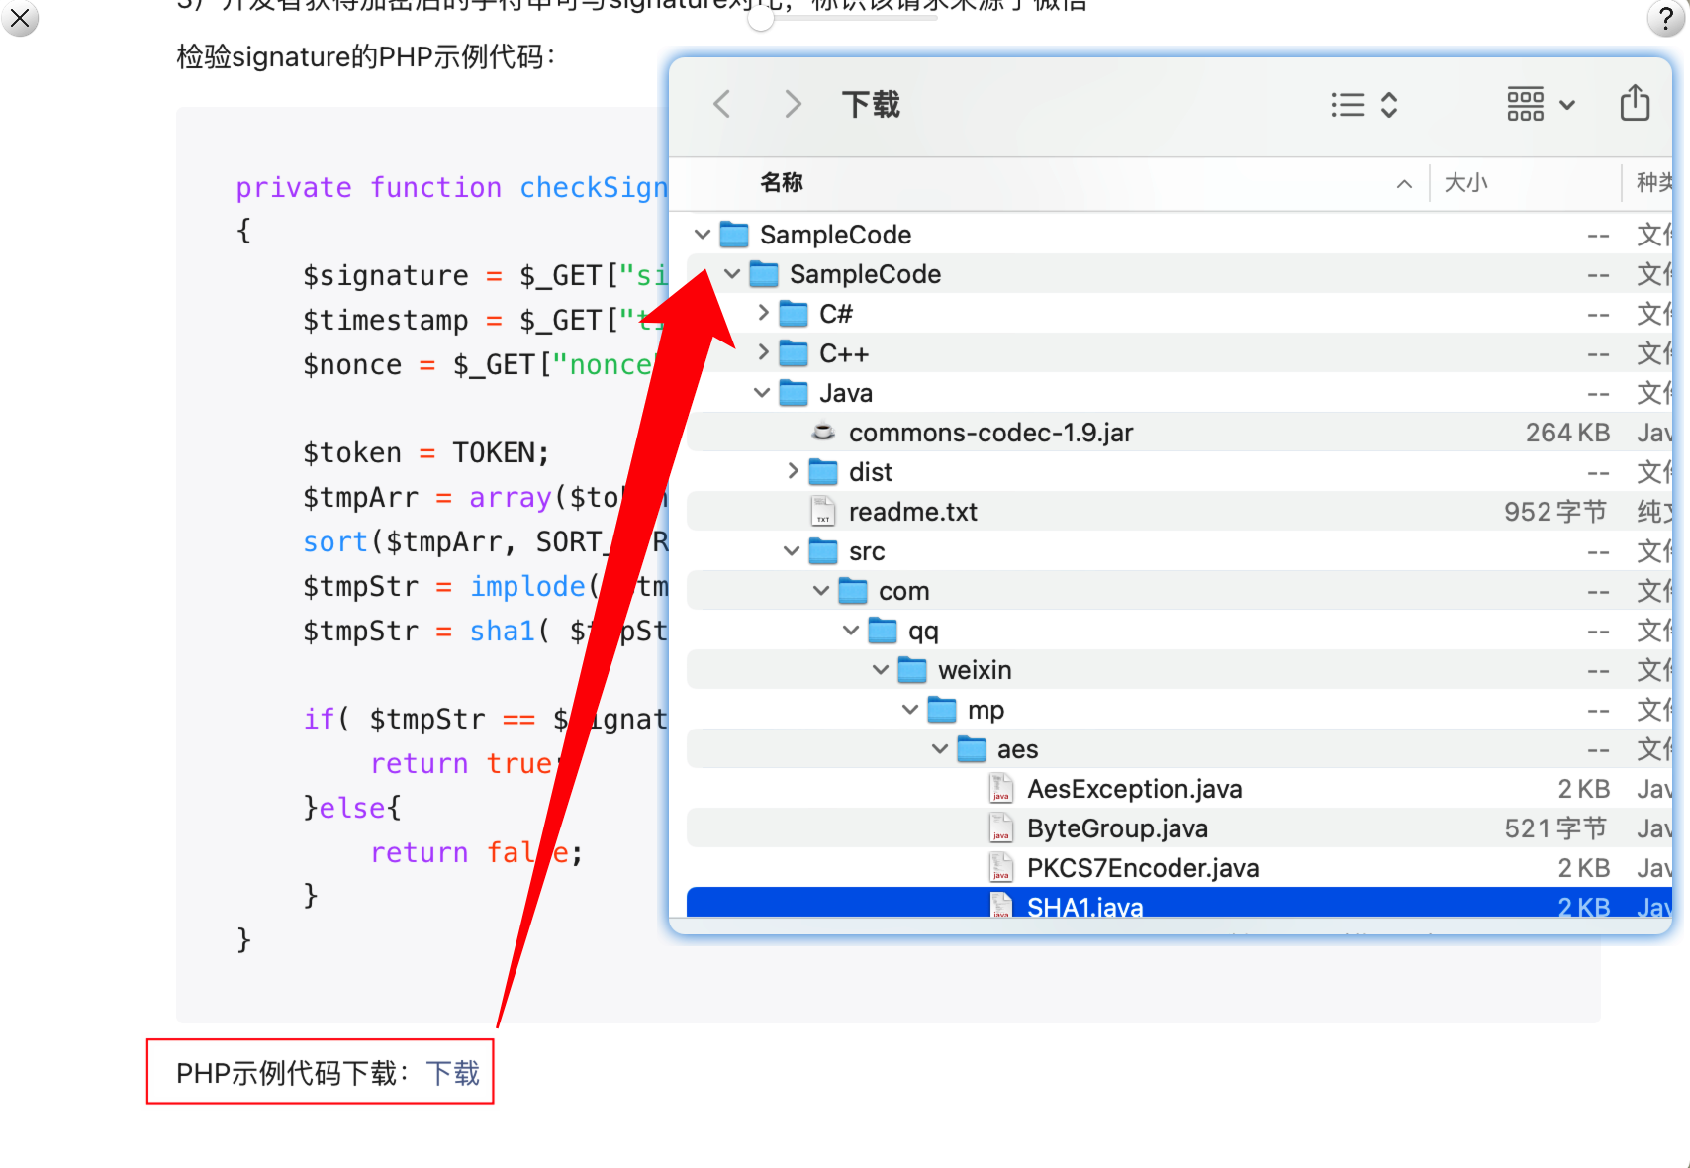Click the 264 KB size value
The image size is (1690, 1168).
click(1567, 433)
